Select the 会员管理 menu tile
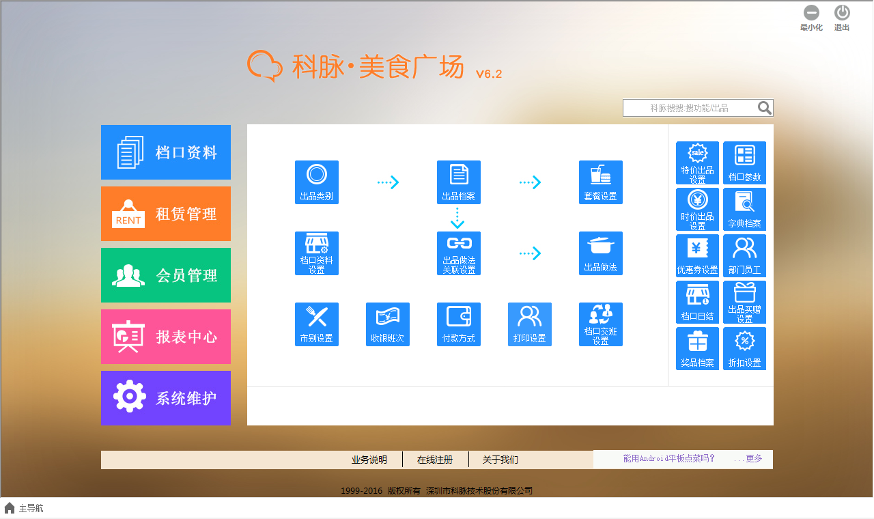This screenshot has height=519, width=874. click(166, 275)
